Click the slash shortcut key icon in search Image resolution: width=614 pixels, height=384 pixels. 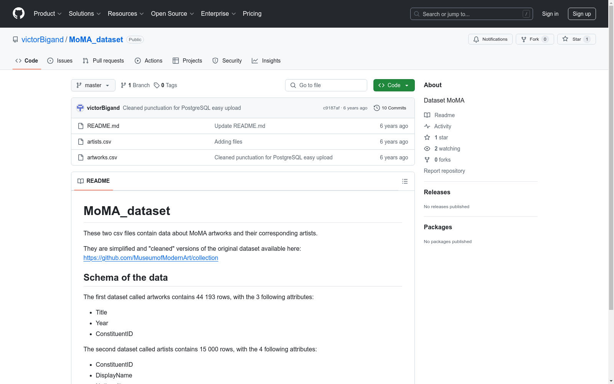tap(526, 14)
